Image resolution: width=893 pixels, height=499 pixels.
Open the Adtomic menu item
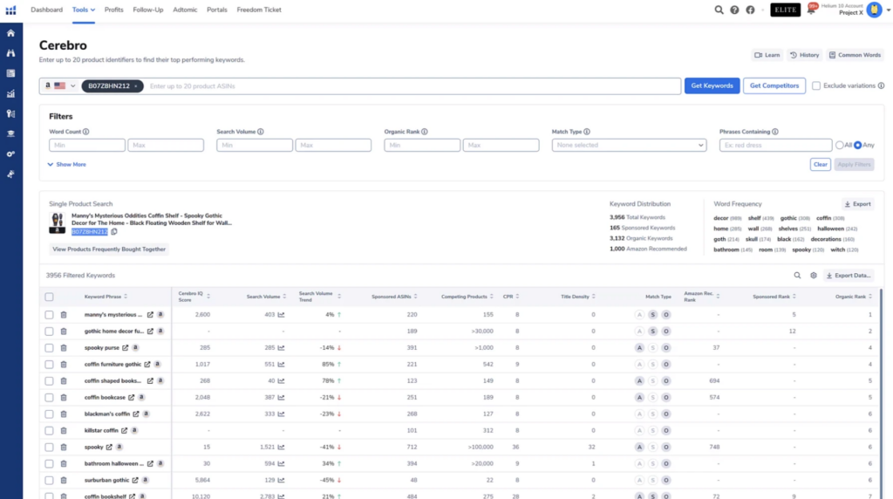click(185, 10)
